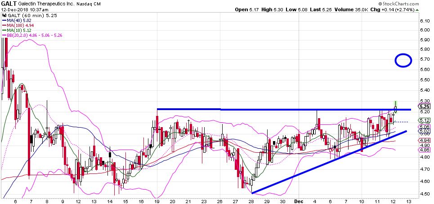Click the green up-triangle after the Chg value

pyautogui.click(x=417, y=10)
